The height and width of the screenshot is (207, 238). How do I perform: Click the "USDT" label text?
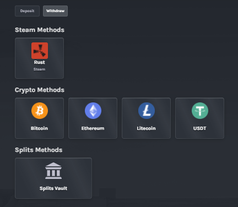[199, 128]
